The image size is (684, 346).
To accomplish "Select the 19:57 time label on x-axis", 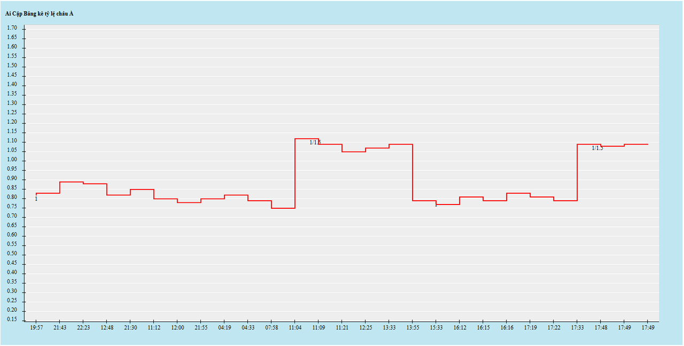I will tap(36, 328).
